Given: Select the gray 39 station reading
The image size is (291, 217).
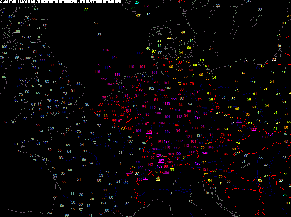Looking at the screenshot, I should click(x=81, y=195).
